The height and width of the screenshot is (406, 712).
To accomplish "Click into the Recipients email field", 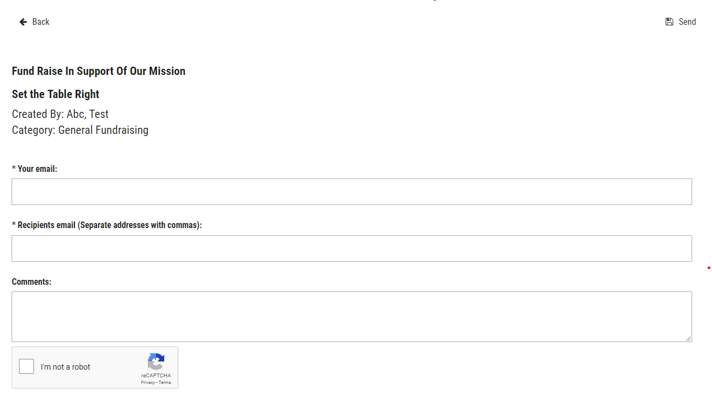I will click(351, 248).
